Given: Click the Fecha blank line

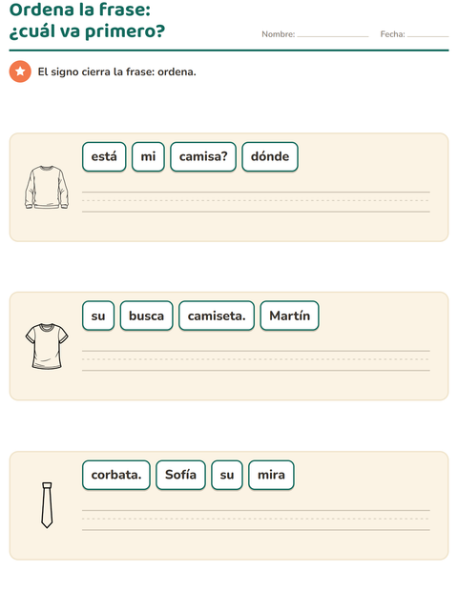Looking at the screenshot, I should (428, 35).
